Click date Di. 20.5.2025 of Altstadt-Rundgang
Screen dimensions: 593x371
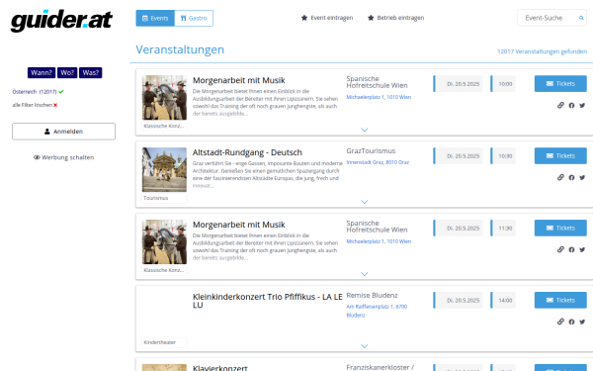[x=458, y=156]
